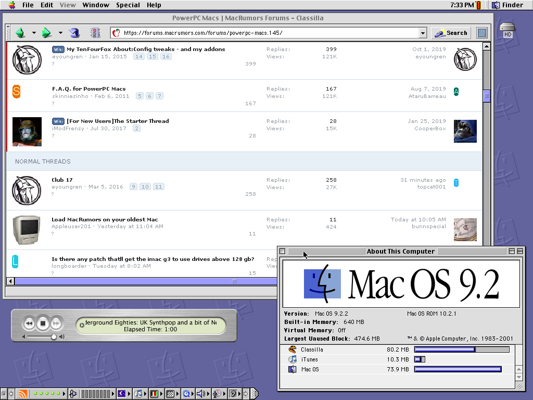Go to page 16 of TenFourFox thread
This screenshot has height=400, width=533.
tap(166, 56)
